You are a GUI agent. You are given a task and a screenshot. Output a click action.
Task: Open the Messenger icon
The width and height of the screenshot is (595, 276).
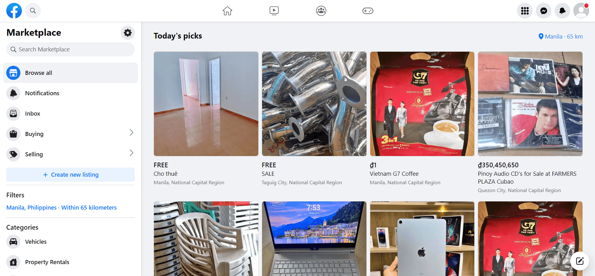(x=544, y=11)
